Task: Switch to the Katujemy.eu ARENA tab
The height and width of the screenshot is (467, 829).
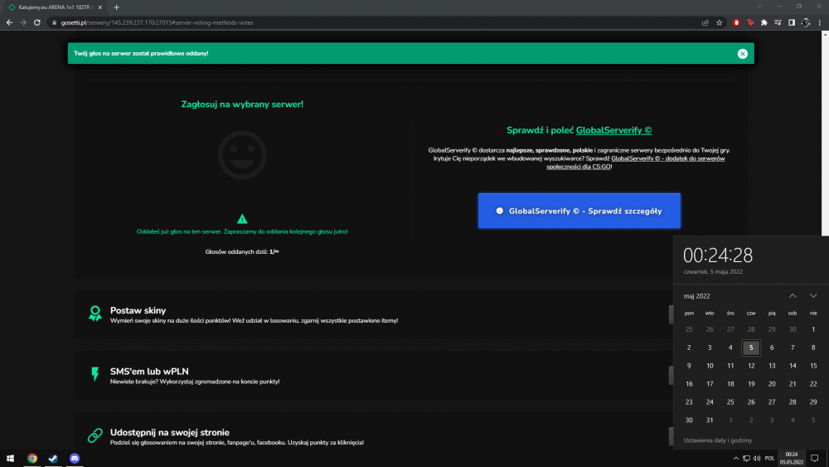Action: coord(54,7)
